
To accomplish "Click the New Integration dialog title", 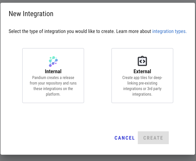I will tap(31, 14).
